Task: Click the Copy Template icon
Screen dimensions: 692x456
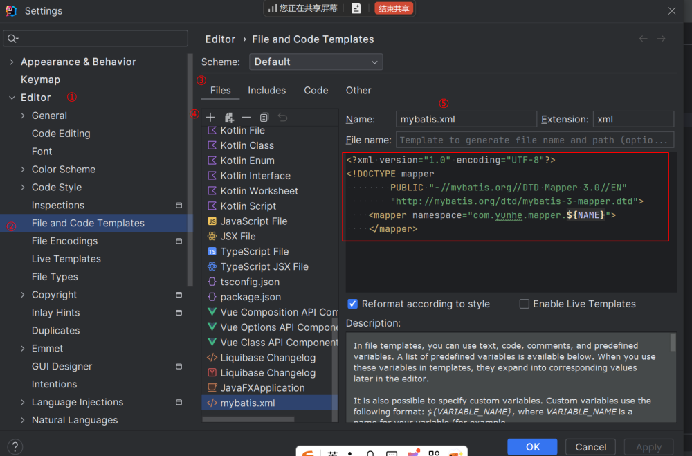Action: 264,118
